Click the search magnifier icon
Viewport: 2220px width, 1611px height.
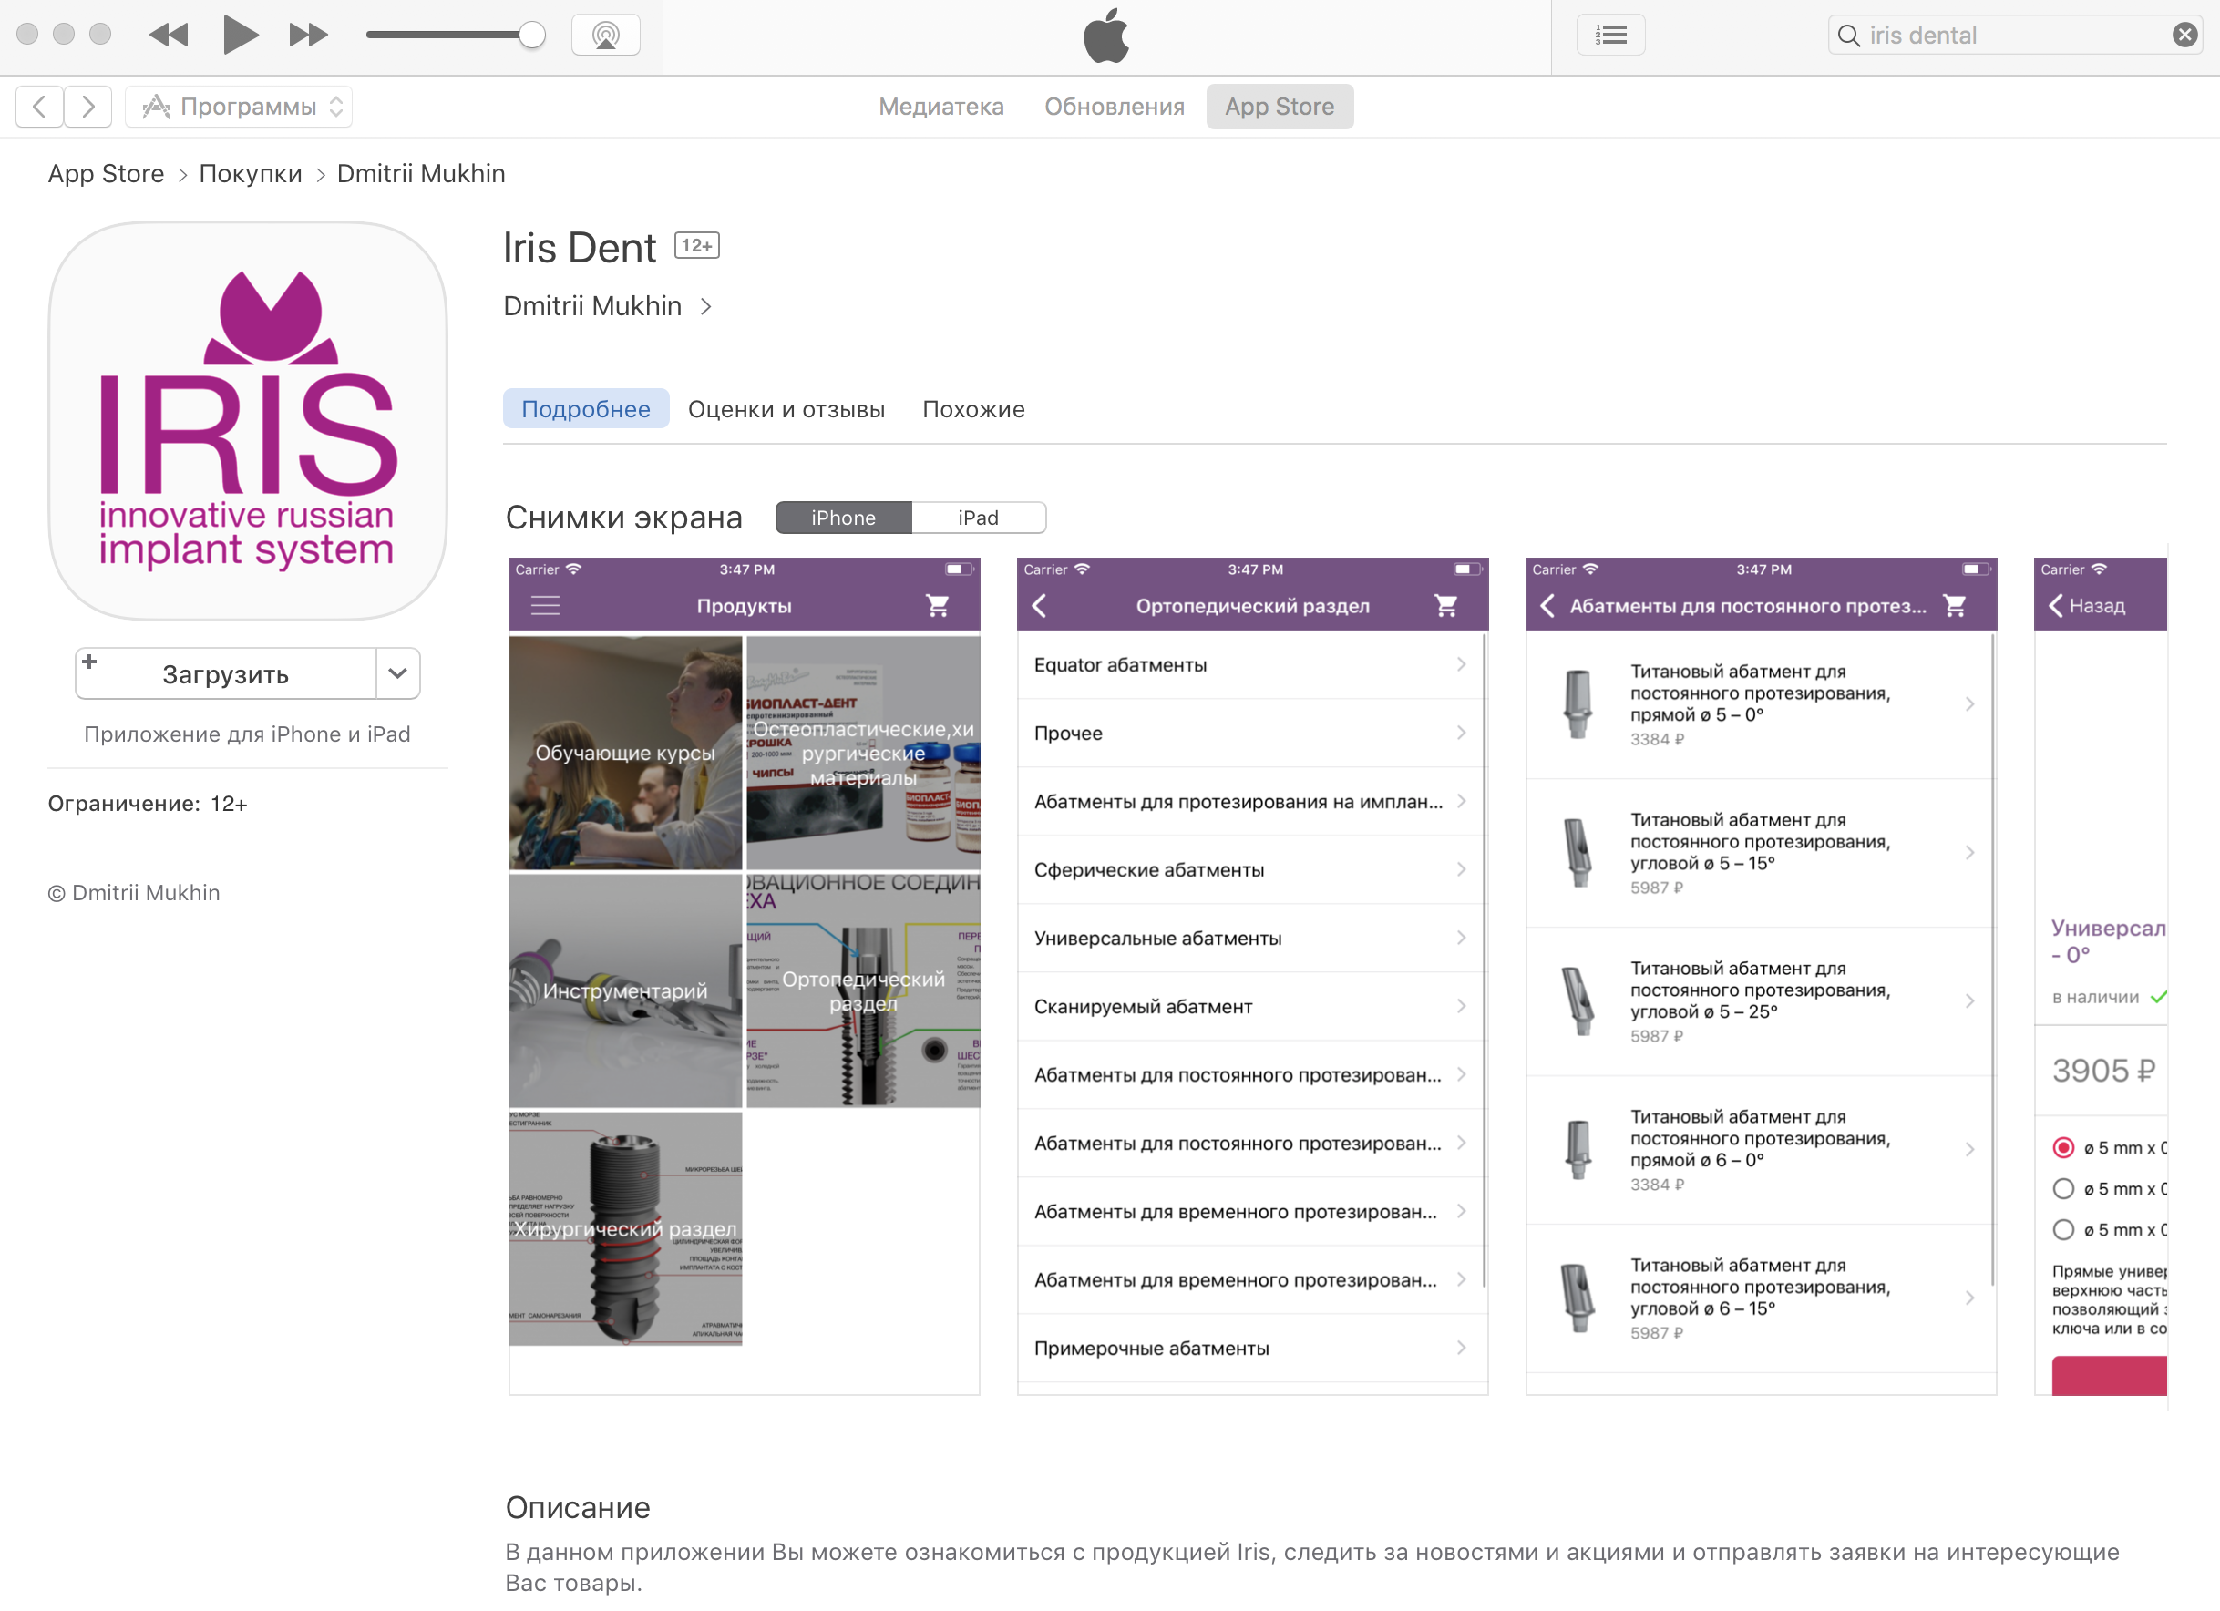1847,36
